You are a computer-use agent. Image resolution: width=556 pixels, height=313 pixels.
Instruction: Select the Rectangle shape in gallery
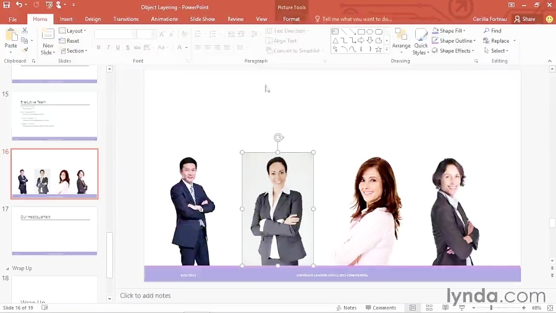[x=361, y=32]
